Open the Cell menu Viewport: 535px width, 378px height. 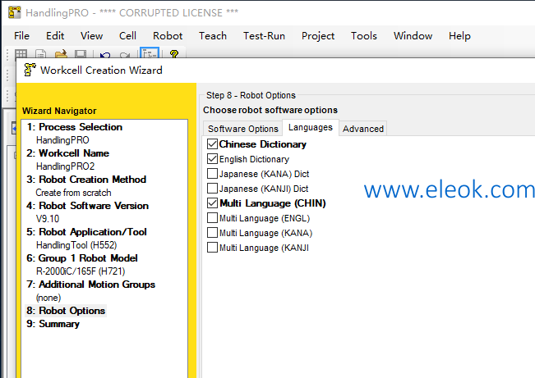pyautogui.click(x=127, y=36)
